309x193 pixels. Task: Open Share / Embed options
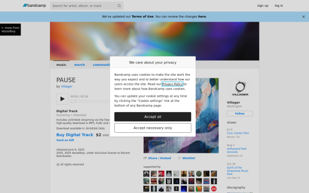click(x=160, y=158)
